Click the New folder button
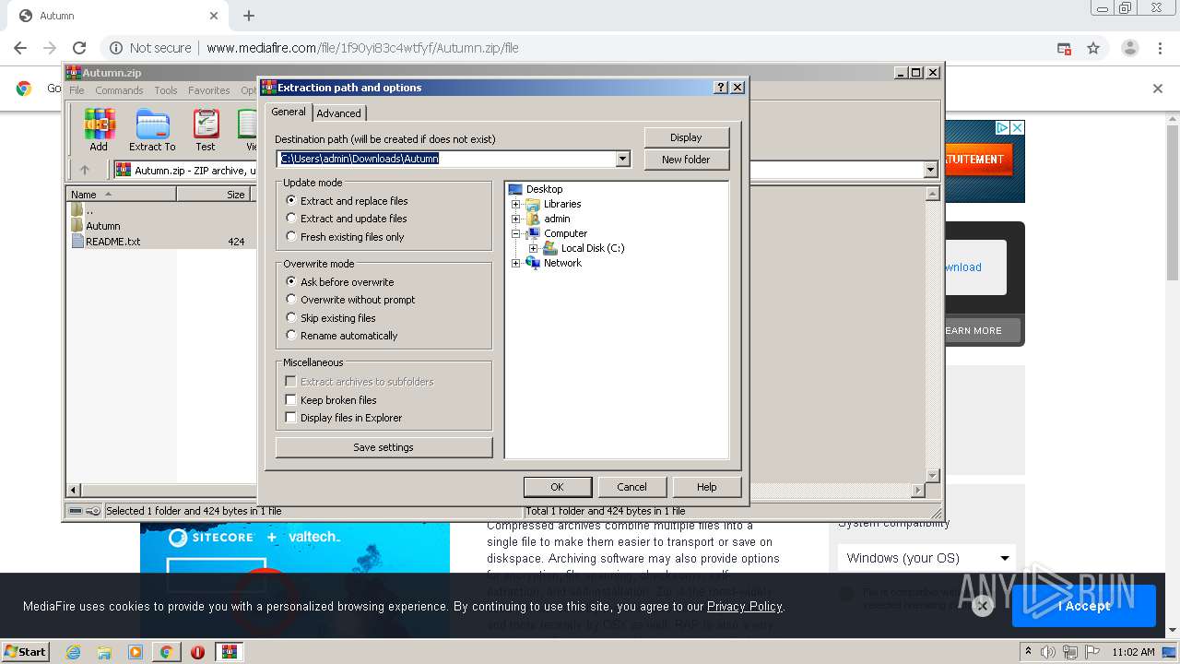Viewport: 1180px width, 664px height. (x=686, y=160)
